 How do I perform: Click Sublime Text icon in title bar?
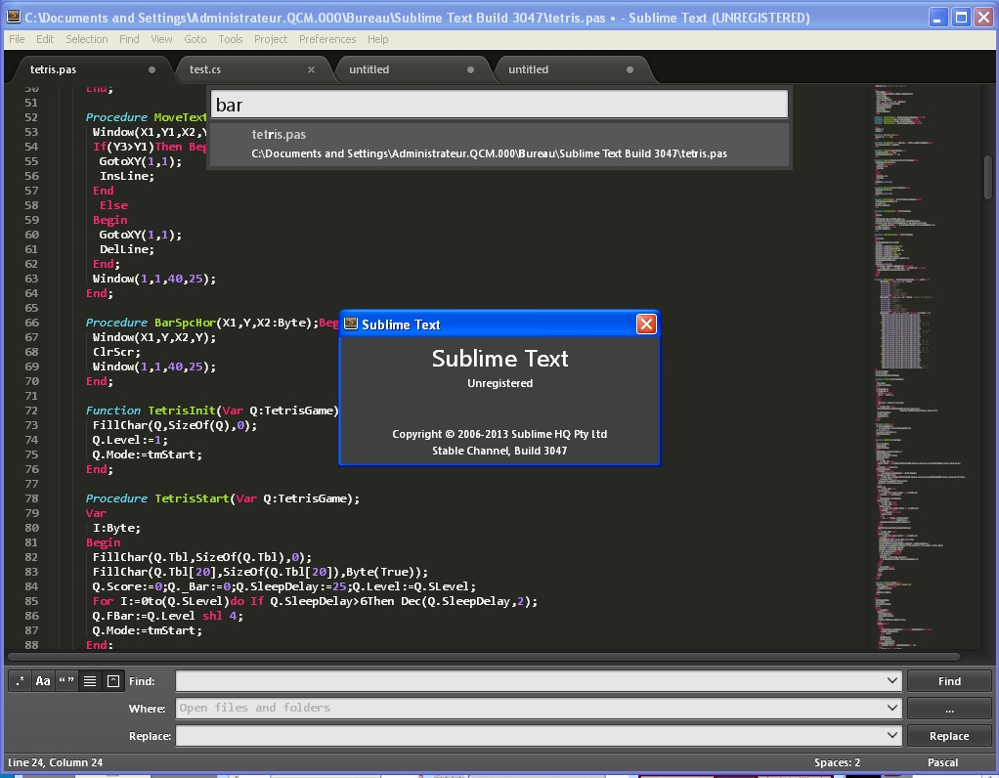click(14, 18)
